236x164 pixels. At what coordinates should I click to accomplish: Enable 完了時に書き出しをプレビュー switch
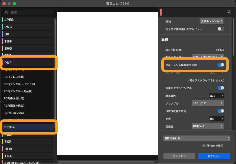(x=221, y=29)
